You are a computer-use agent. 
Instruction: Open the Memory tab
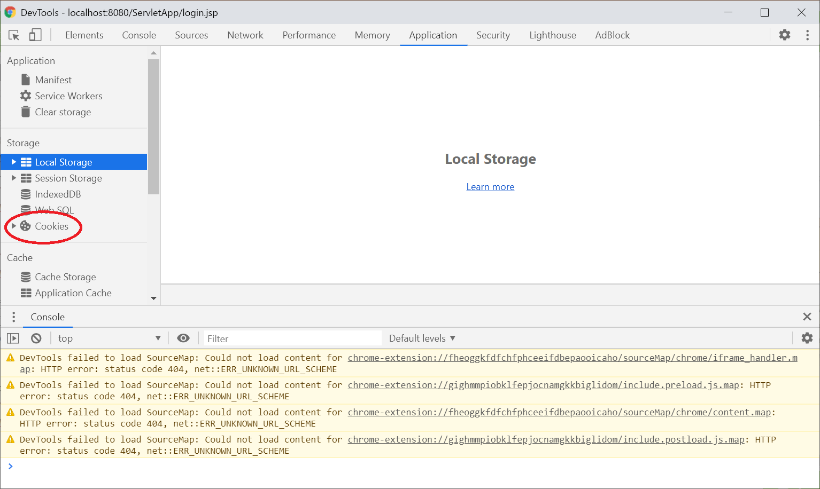pyautogui.click(x=373, y=35)
